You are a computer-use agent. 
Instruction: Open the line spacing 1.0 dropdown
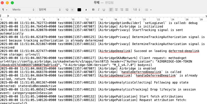click(x=137, y=10)
